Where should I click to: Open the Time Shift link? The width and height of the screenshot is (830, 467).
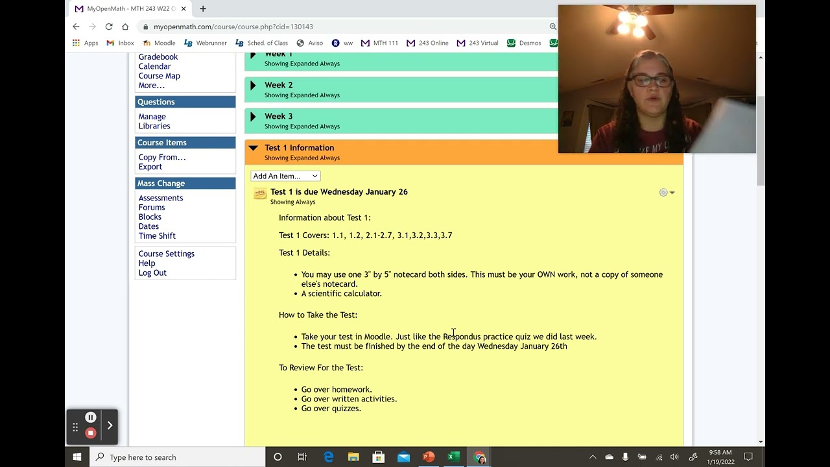(x=157, y=236)
